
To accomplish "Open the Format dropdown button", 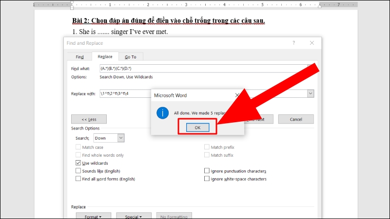I will (x=93, y=216).
